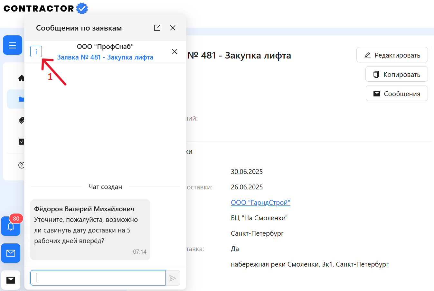Screen dimensions: 434x291
Task: Click the Редактировать button
Action: click(392, 55)
